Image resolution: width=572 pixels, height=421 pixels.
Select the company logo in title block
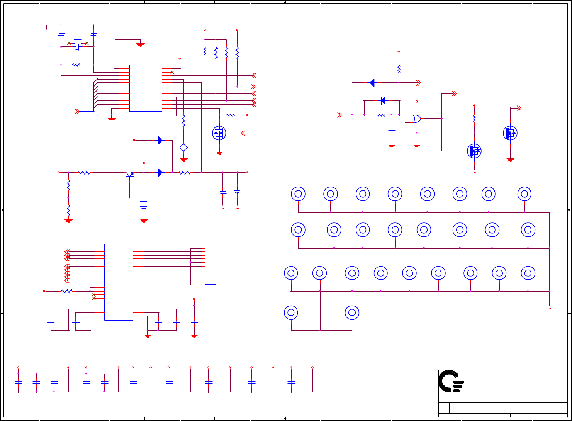[451, 381]
